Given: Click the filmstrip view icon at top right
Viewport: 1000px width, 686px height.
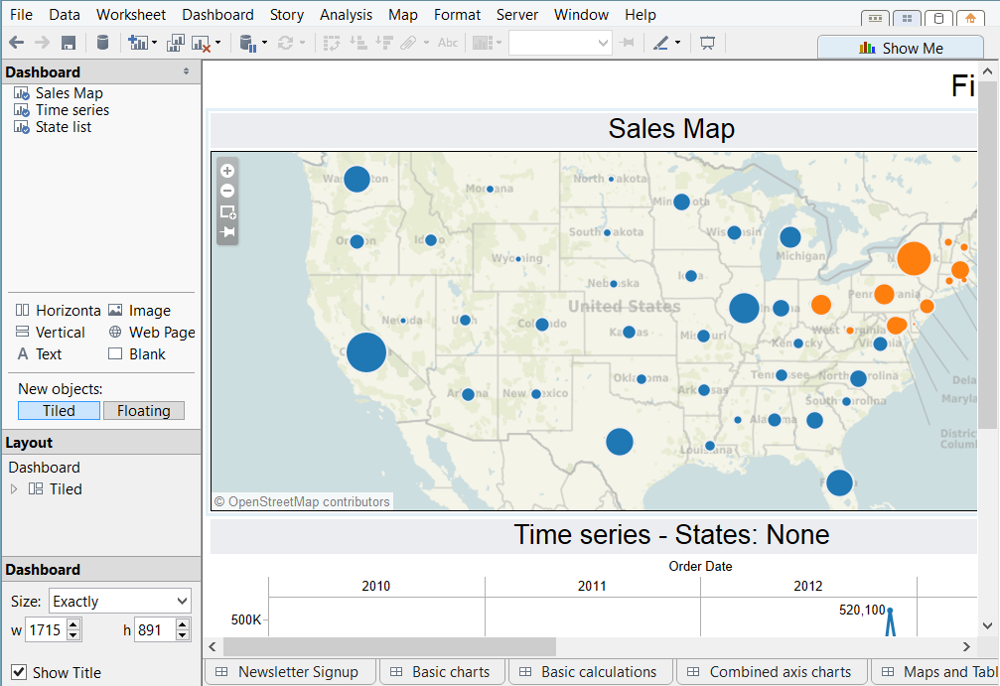Looking at the screenshot, I should [876, 19].
